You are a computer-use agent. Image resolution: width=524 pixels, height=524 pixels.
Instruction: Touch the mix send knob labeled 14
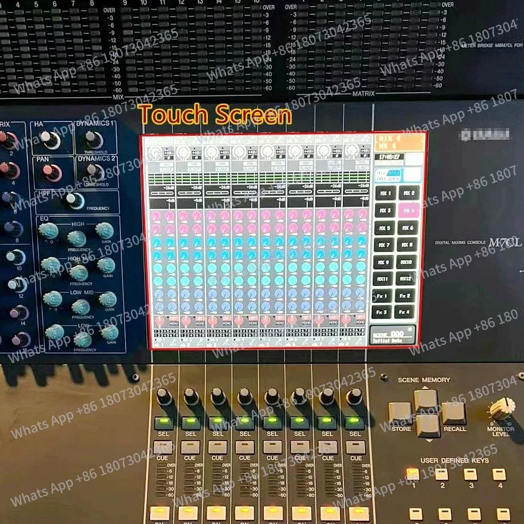pos(20,313)
